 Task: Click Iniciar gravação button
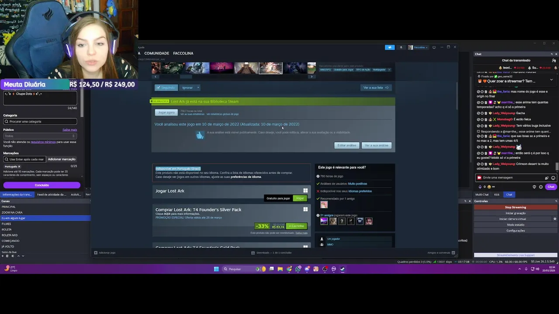515,213
